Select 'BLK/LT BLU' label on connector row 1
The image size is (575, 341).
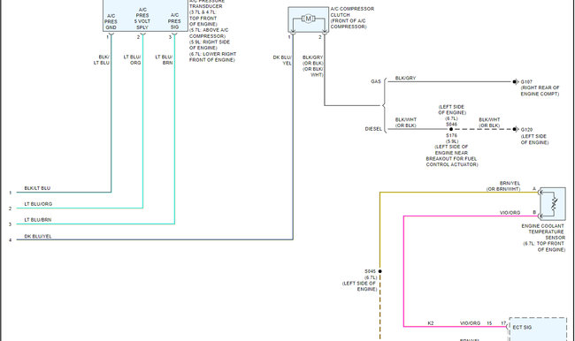(x=37, y=188)
